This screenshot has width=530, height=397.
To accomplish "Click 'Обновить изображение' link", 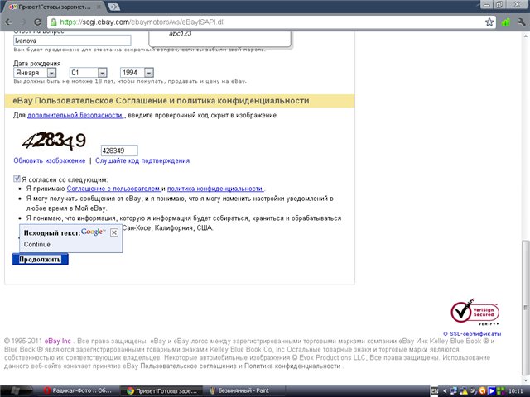I will [x=50, y=160].
